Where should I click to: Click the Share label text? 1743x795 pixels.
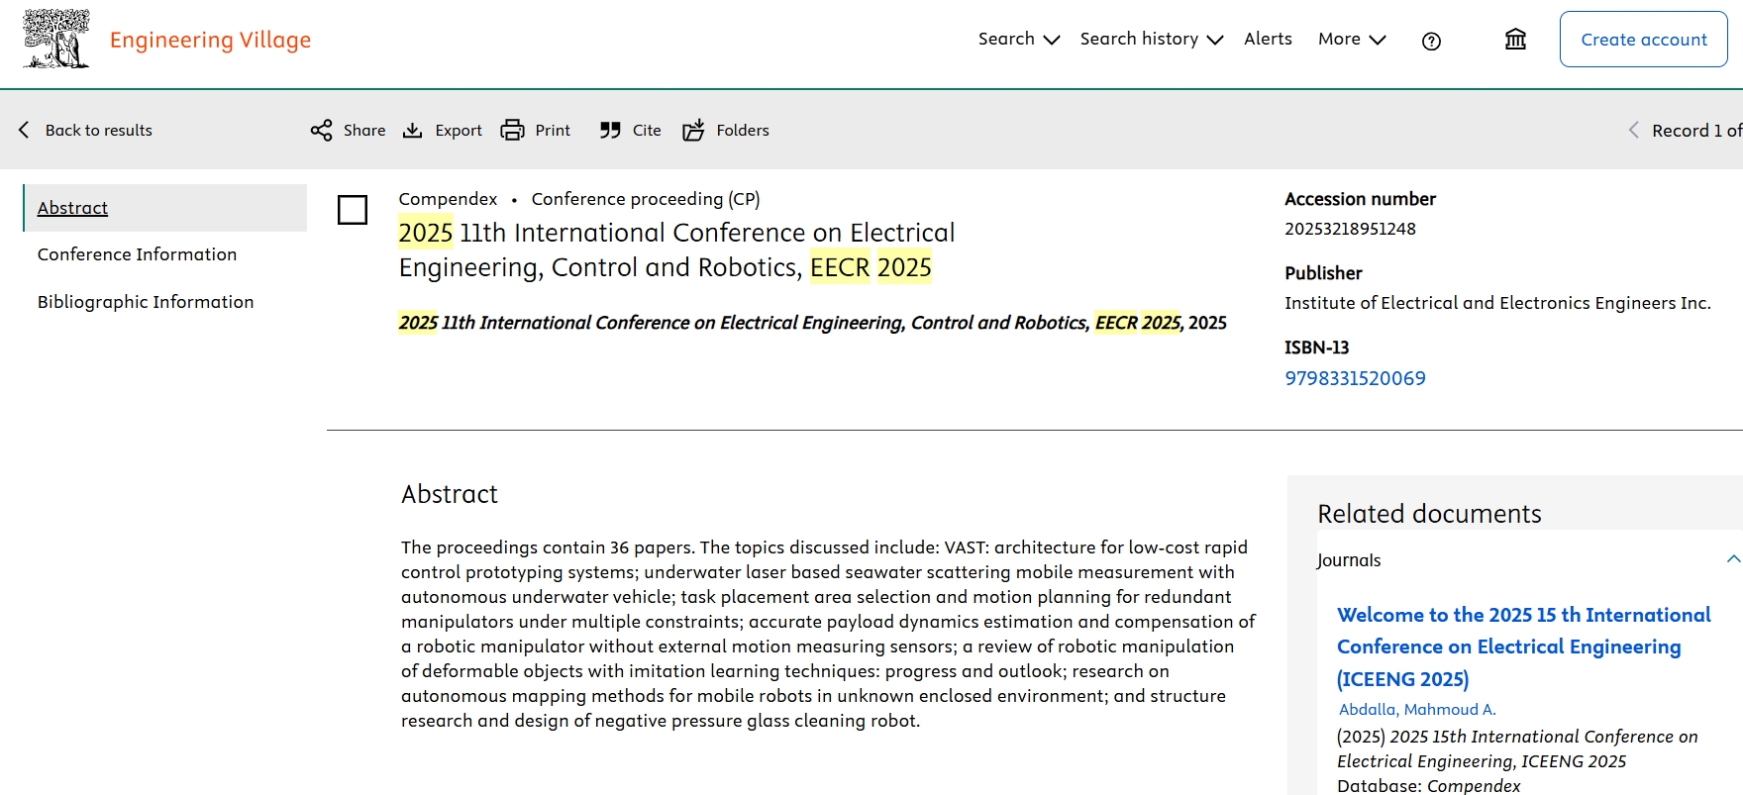pyautogui.click(x=364, y=130)
